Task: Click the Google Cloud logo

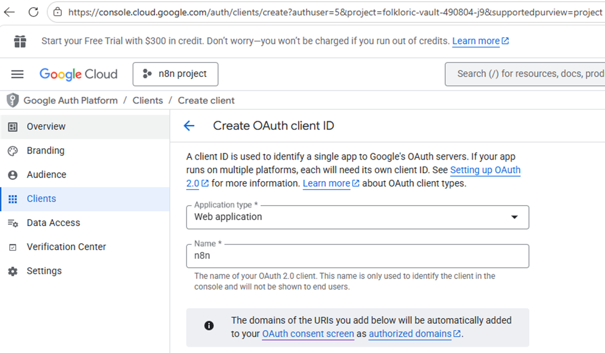Action: point(78,75)
